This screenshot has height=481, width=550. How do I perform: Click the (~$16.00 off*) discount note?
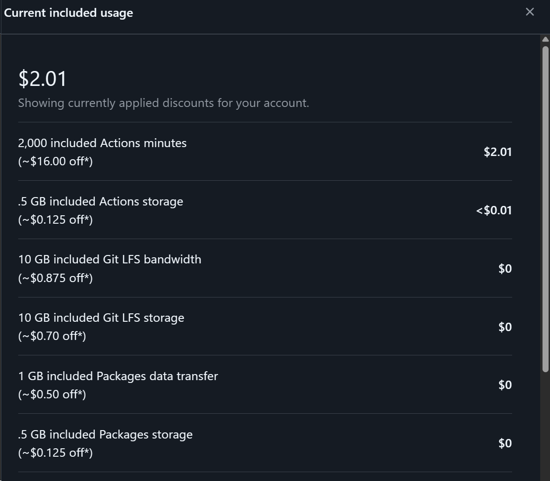point(56,161)
